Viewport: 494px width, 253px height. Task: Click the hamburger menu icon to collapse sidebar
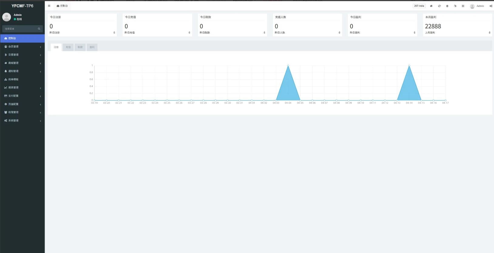tap(49, 6)
